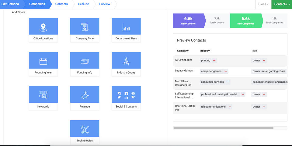This screenshot has width=292, height=146.
Task: Open the Exclude step
Action: tap(83, 4)
